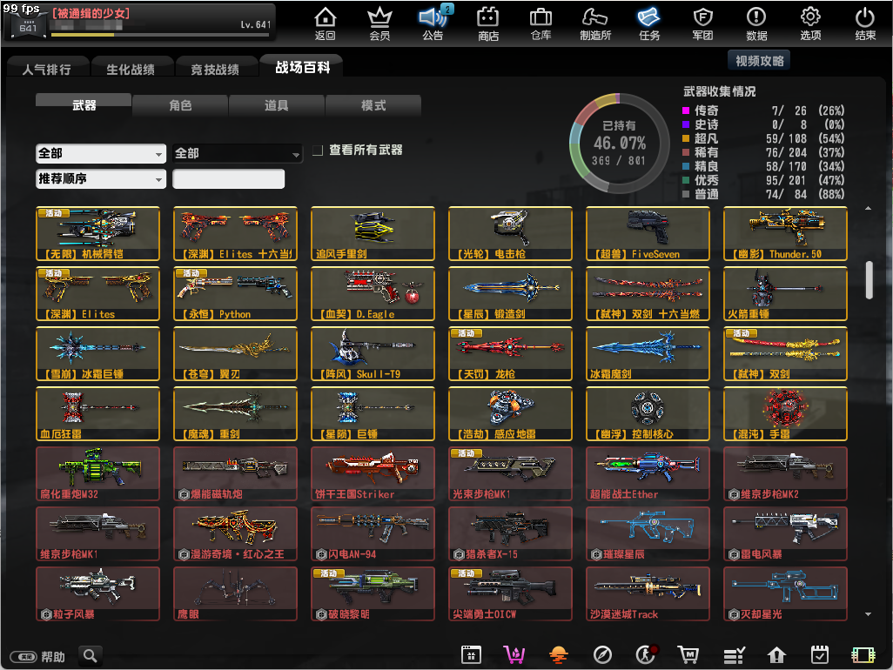The image size is (893, 670).
Task: Open the 推荐顺序 sort dropdown
Action: [101, 178]
